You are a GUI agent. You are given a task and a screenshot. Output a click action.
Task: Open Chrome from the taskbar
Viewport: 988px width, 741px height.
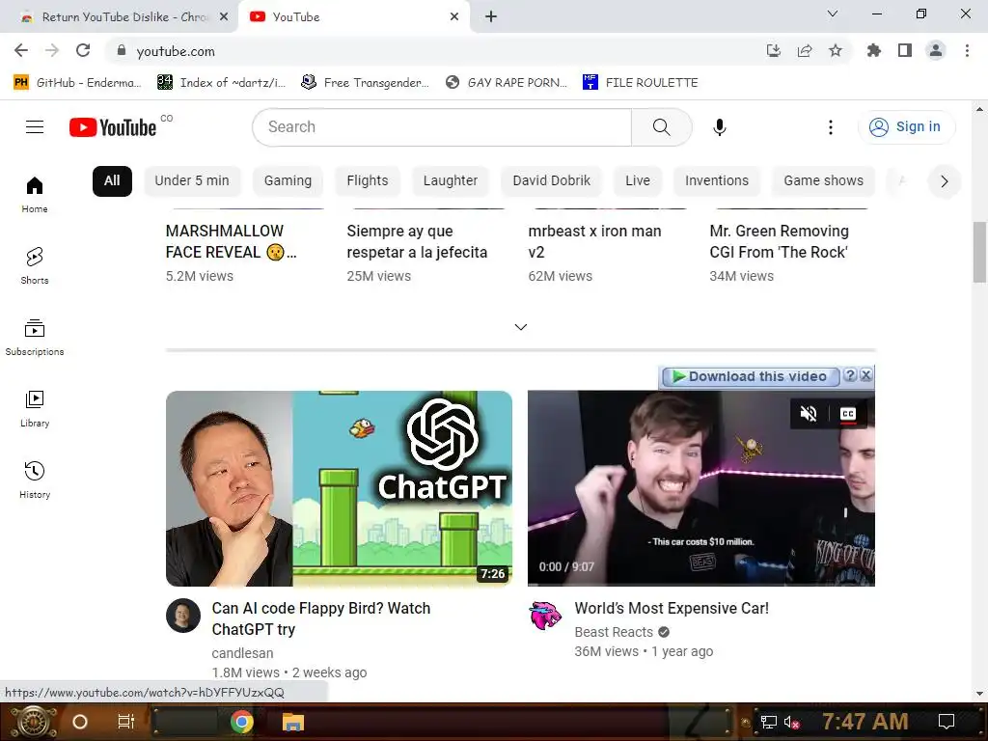click(x=242, y=722)
